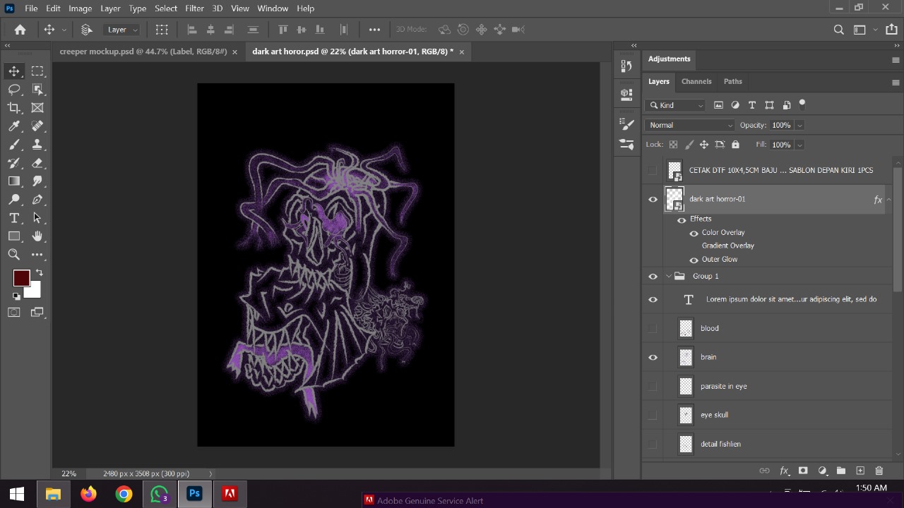Viewport: 904px width, 508px height.
Task: Show the parasite in eye layer
Action: 653,386
